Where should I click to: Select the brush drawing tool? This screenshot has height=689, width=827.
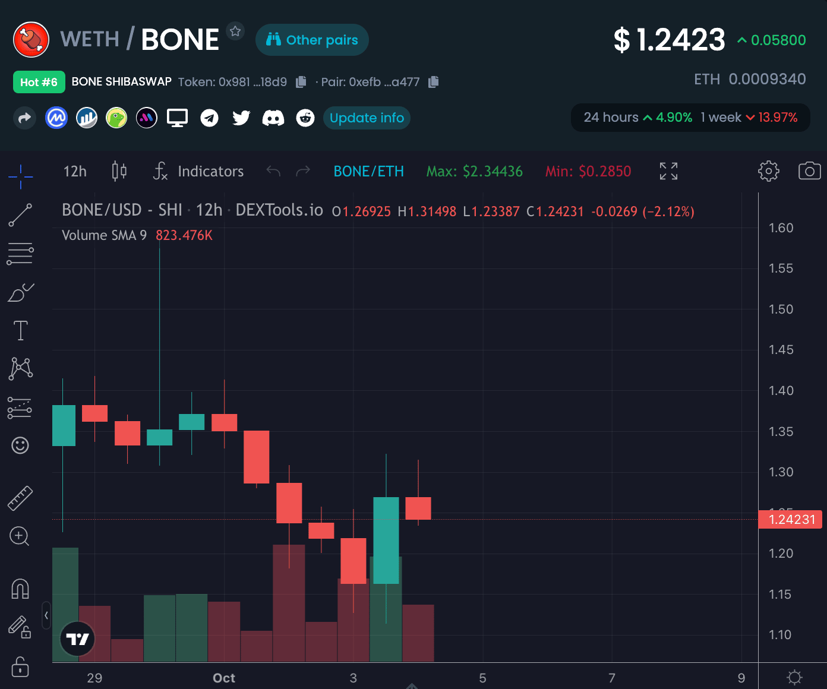pyautogui.click(x=20, y=292)
